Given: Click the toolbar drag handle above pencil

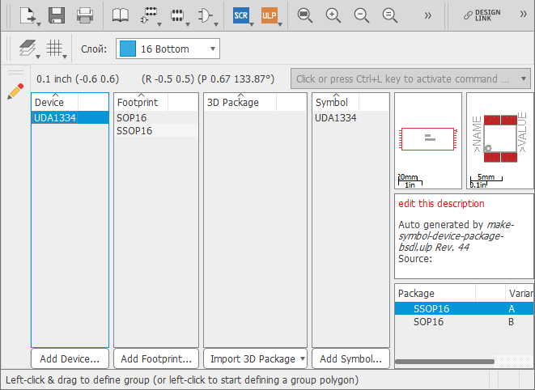Looking at the screenshot, I should [15, 72].
